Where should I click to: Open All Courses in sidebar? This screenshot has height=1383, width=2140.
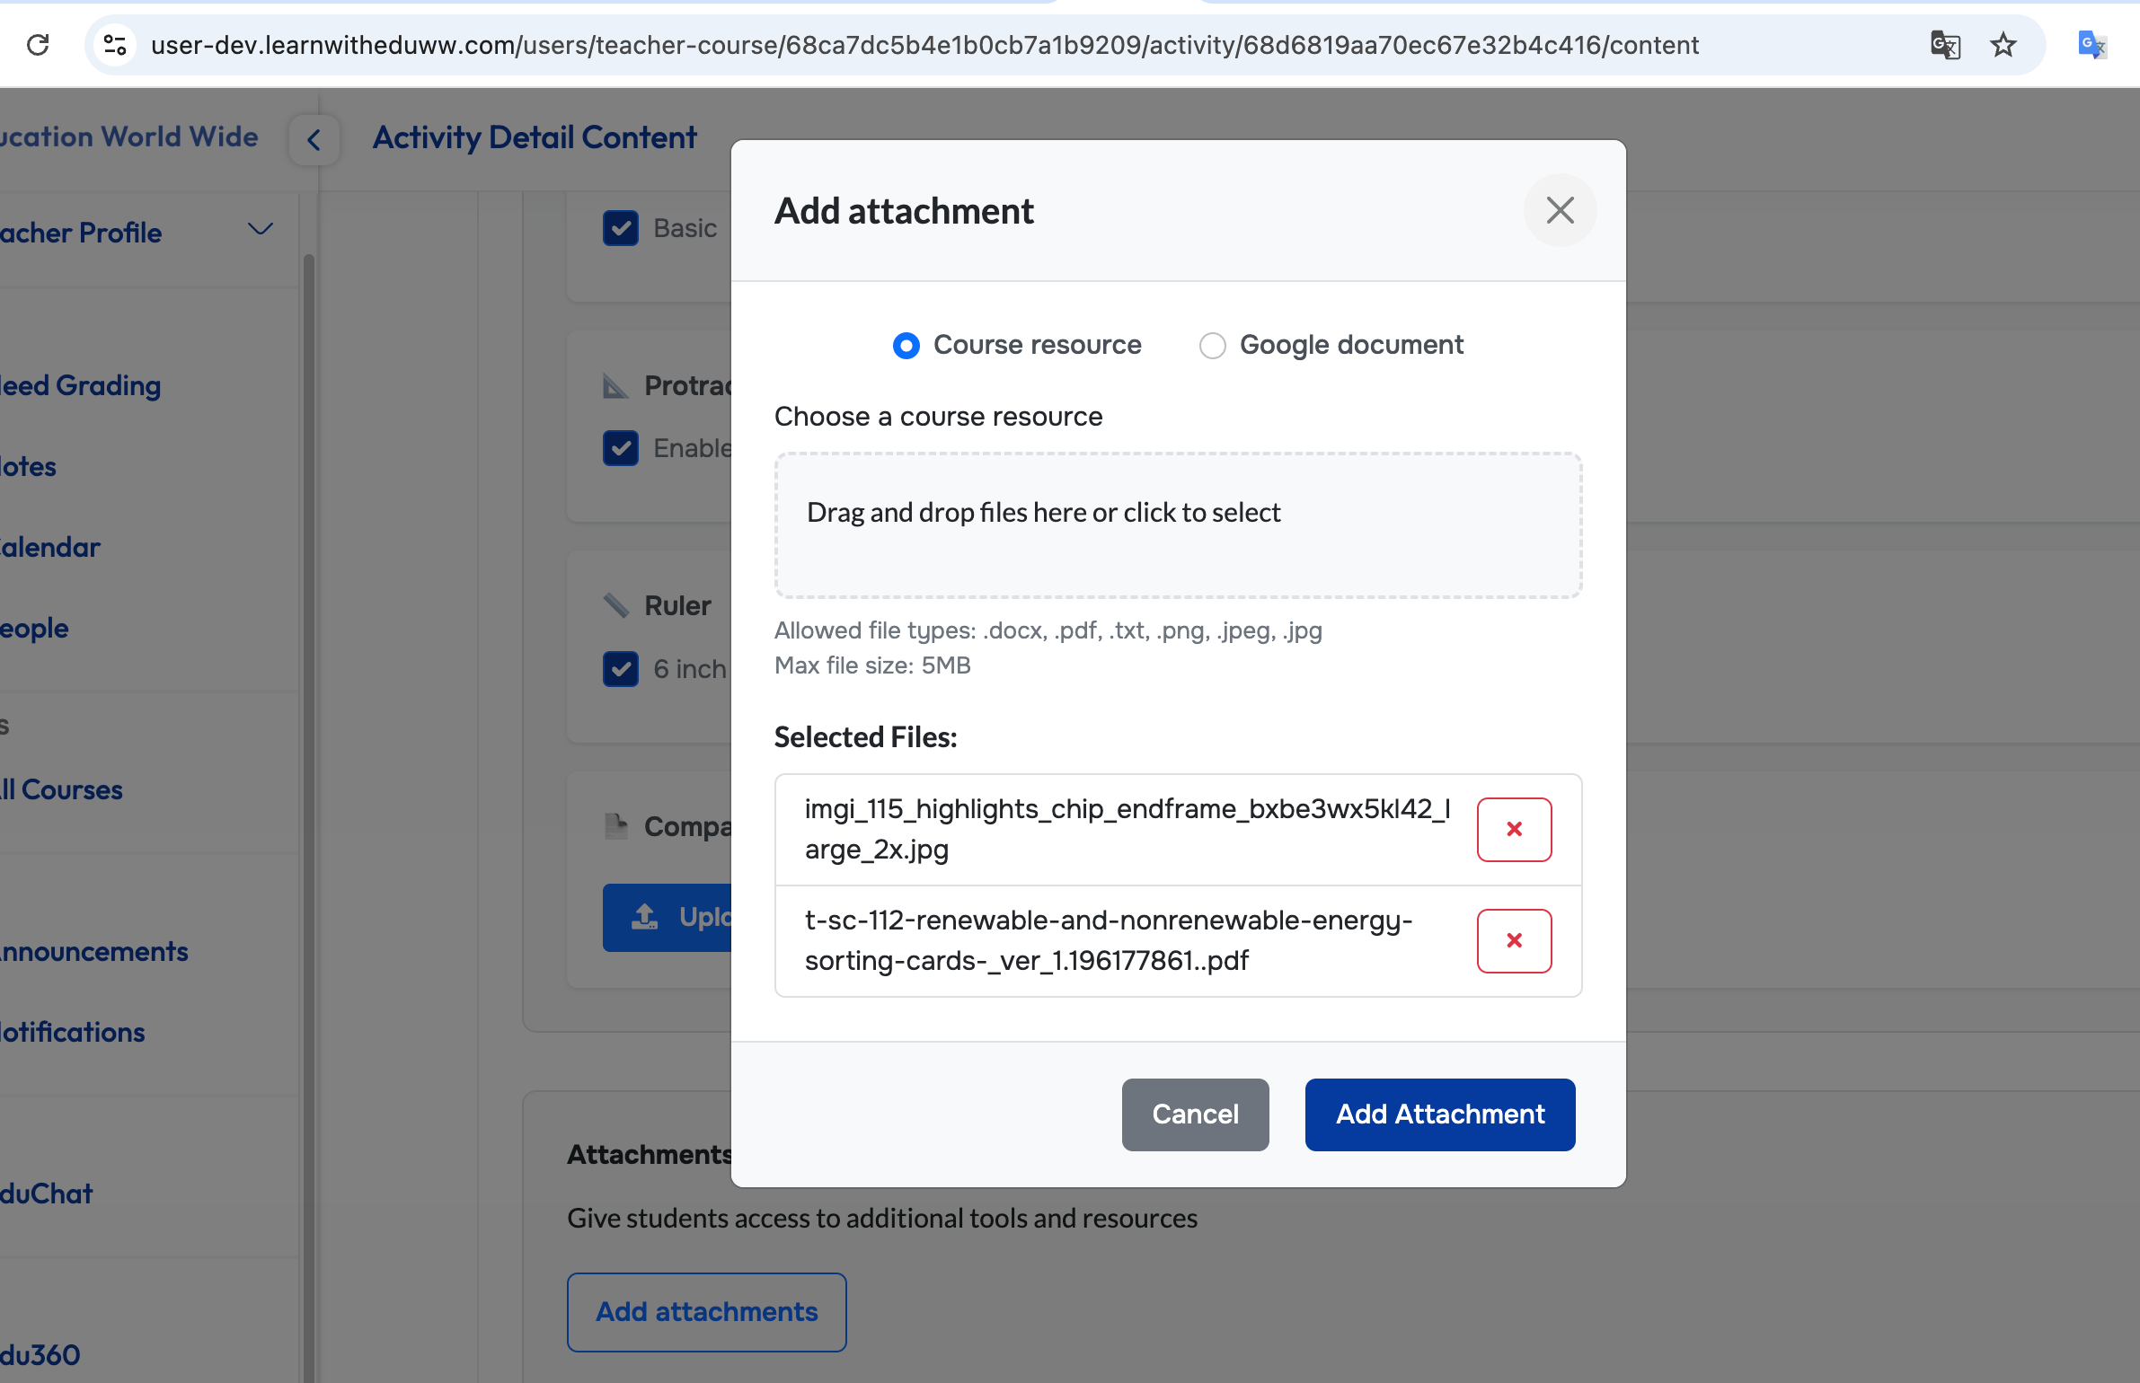[x=63, y=789]
